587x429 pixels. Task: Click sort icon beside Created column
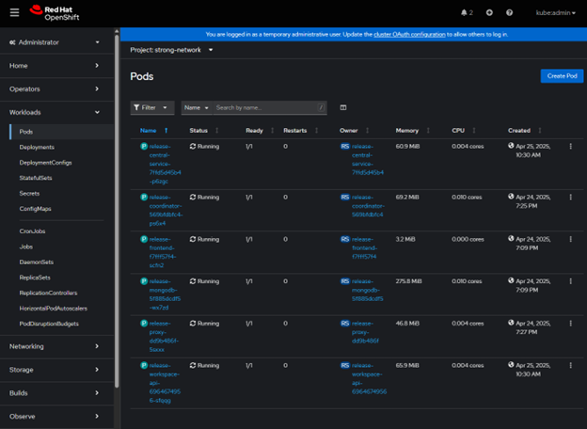click(x=539, y=131)
